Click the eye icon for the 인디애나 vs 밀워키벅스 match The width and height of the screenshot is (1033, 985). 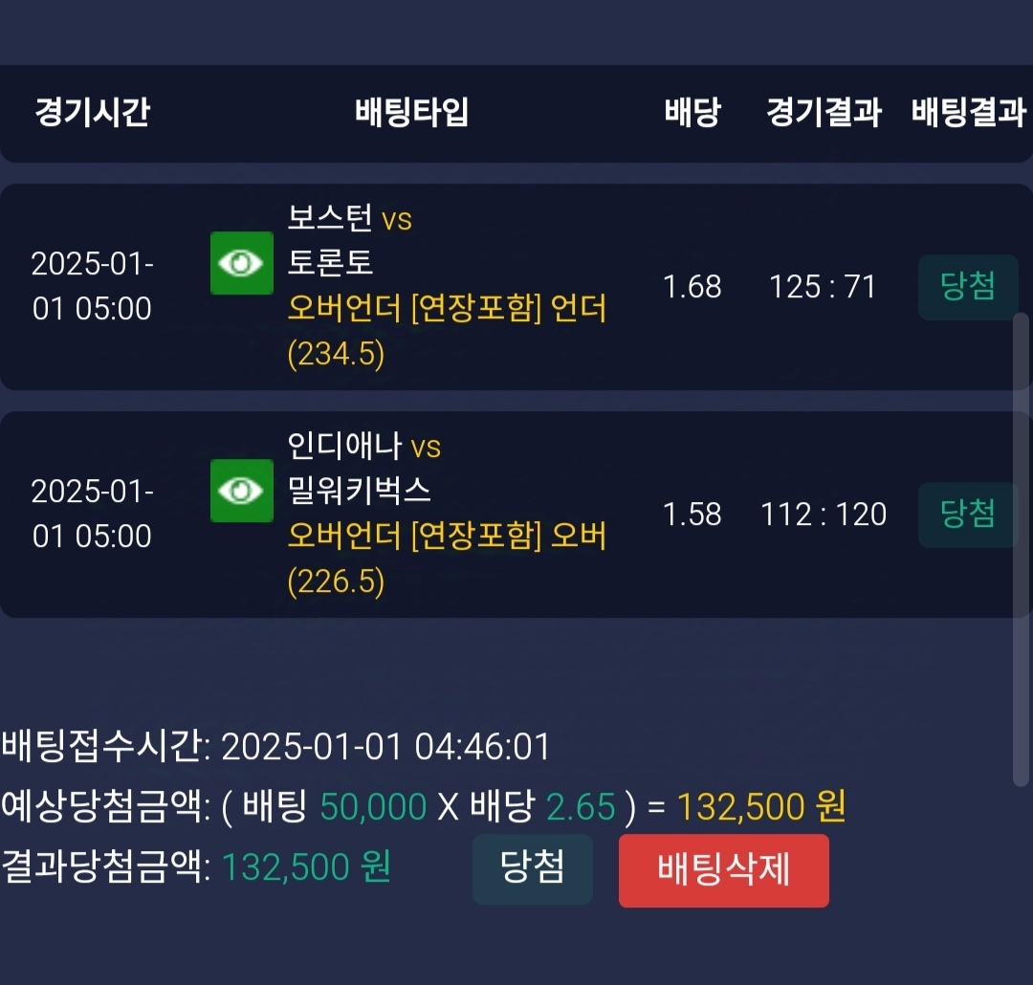242,491
